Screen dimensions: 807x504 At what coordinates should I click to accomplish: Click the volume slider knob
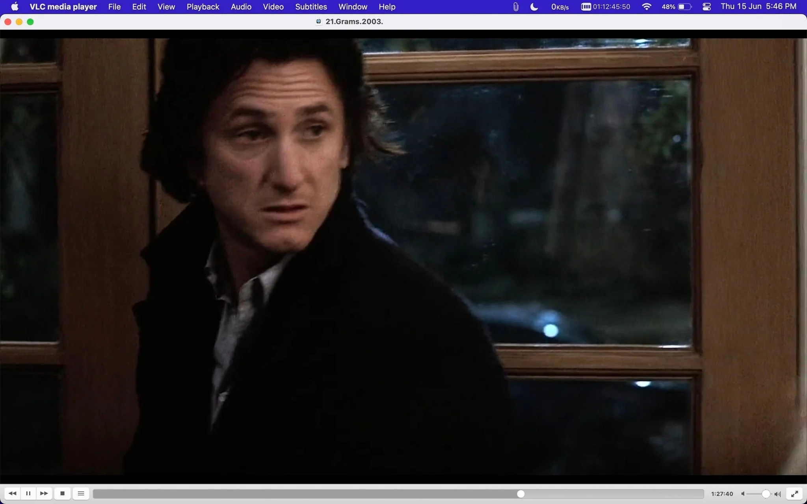pos(766,494)
